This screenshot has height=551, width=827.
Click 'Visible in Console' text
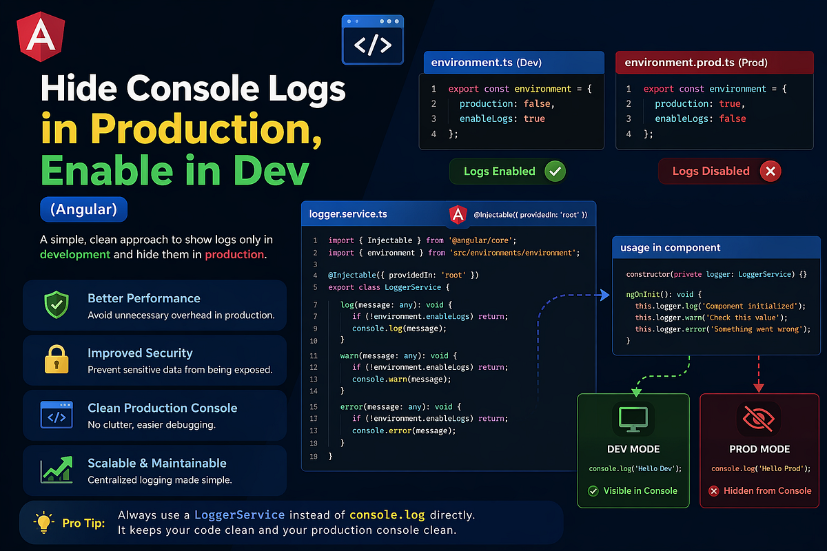(x=640, y=491)
